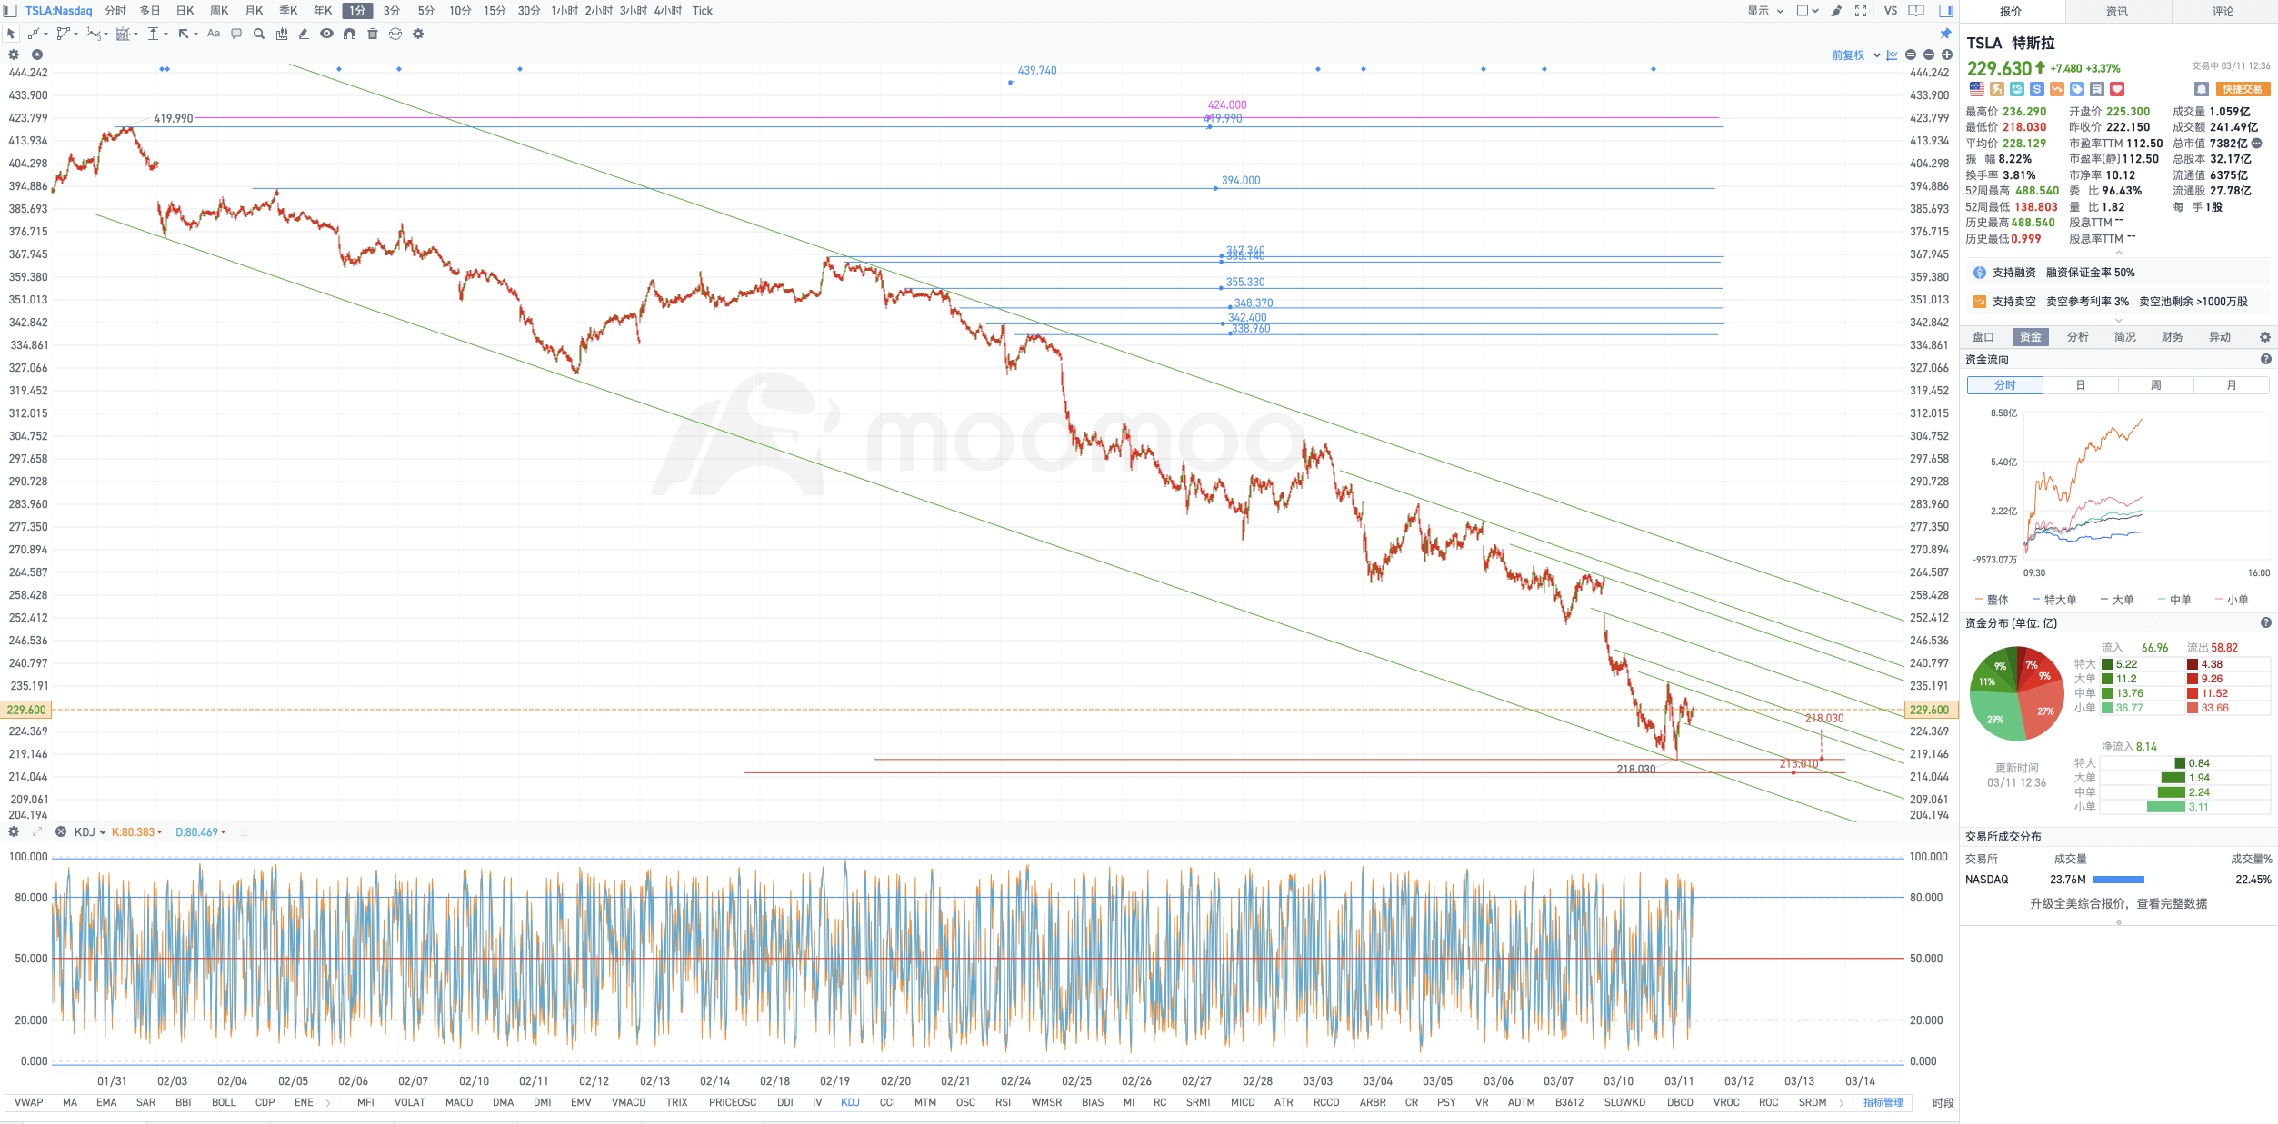Click the price alert bell icon
This screenshot has height=1124, width=2278.
point(2201,89)
